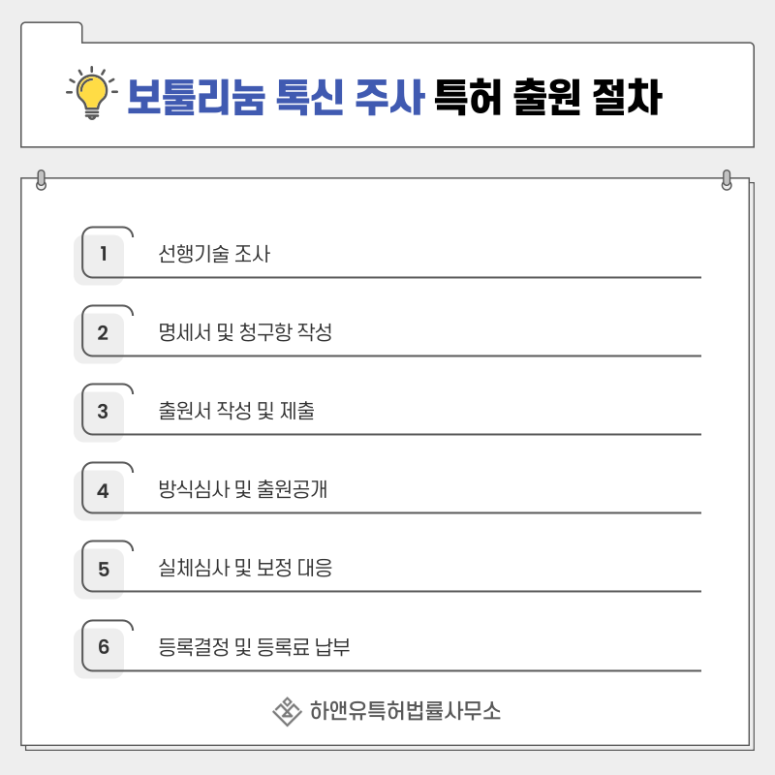Click the number 6 step badge

click(104, 647)
